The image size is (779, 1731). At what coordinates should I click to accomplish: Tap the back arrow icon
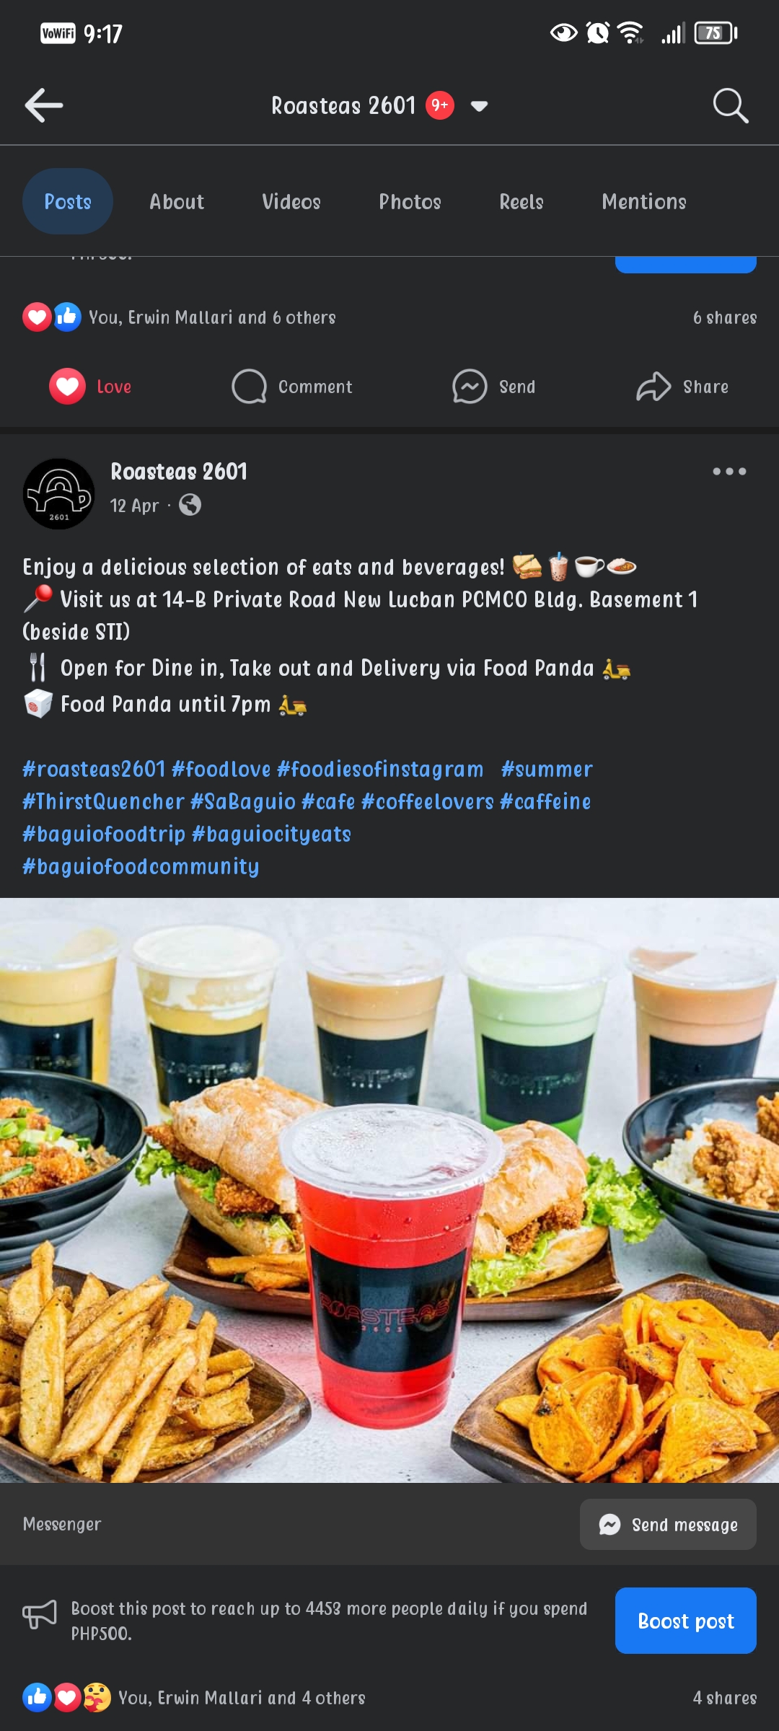click(44, 105)
